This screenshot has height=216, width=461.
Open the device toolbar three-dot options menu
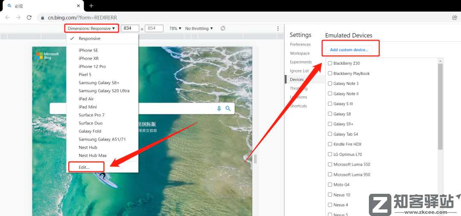click(x=278, y=29)
